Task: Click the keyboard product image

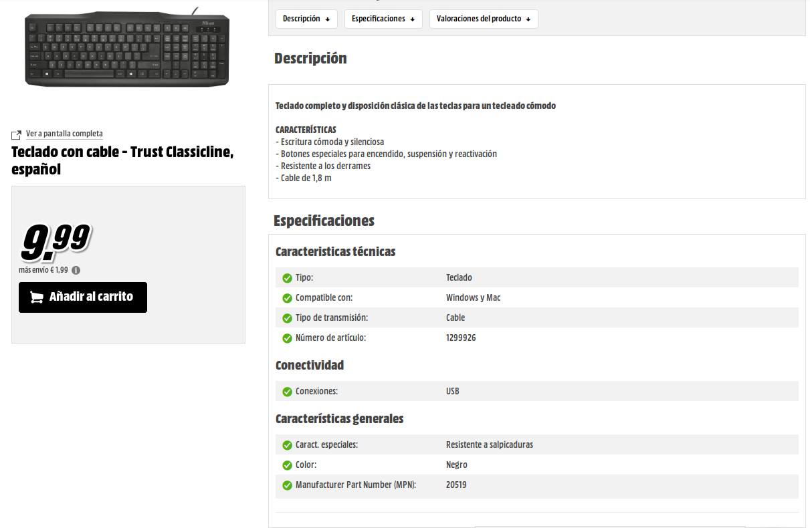Action: (128, 47)
